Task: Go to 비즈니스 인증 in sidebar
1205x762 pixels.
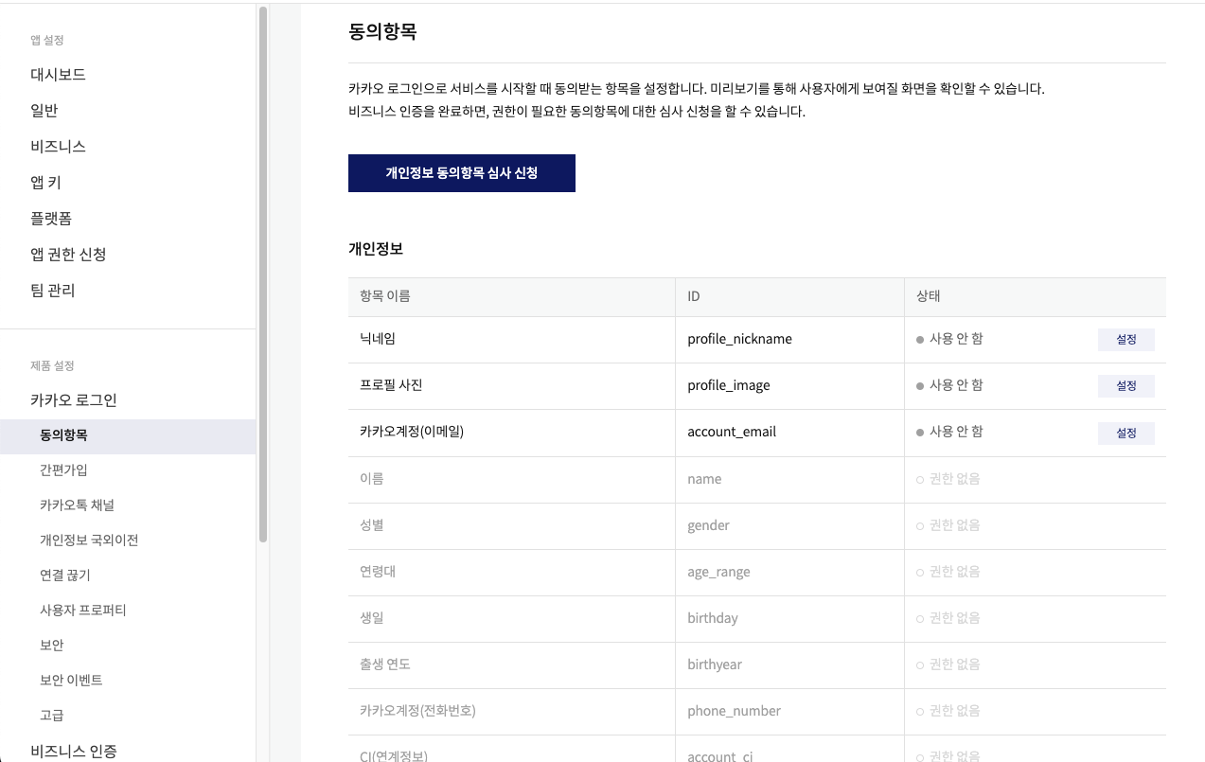Action: 74,752
